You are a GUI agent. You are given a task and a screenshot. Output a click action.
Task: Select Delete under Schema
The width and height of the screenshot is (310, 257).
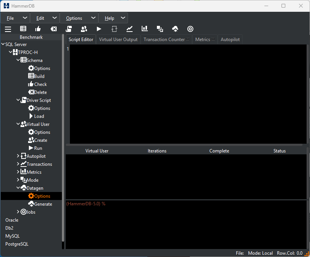(x=38, y=92)
